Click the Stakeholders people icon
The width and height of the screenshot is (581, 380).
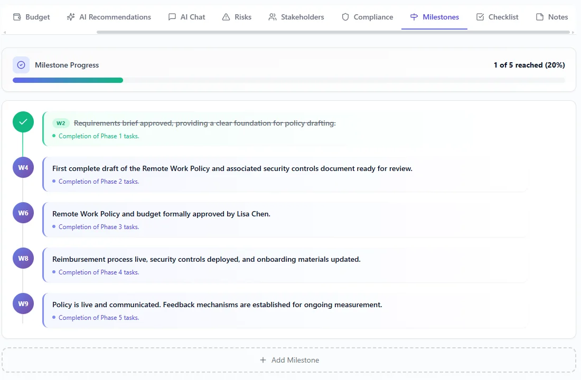click(x=273, y=17)
